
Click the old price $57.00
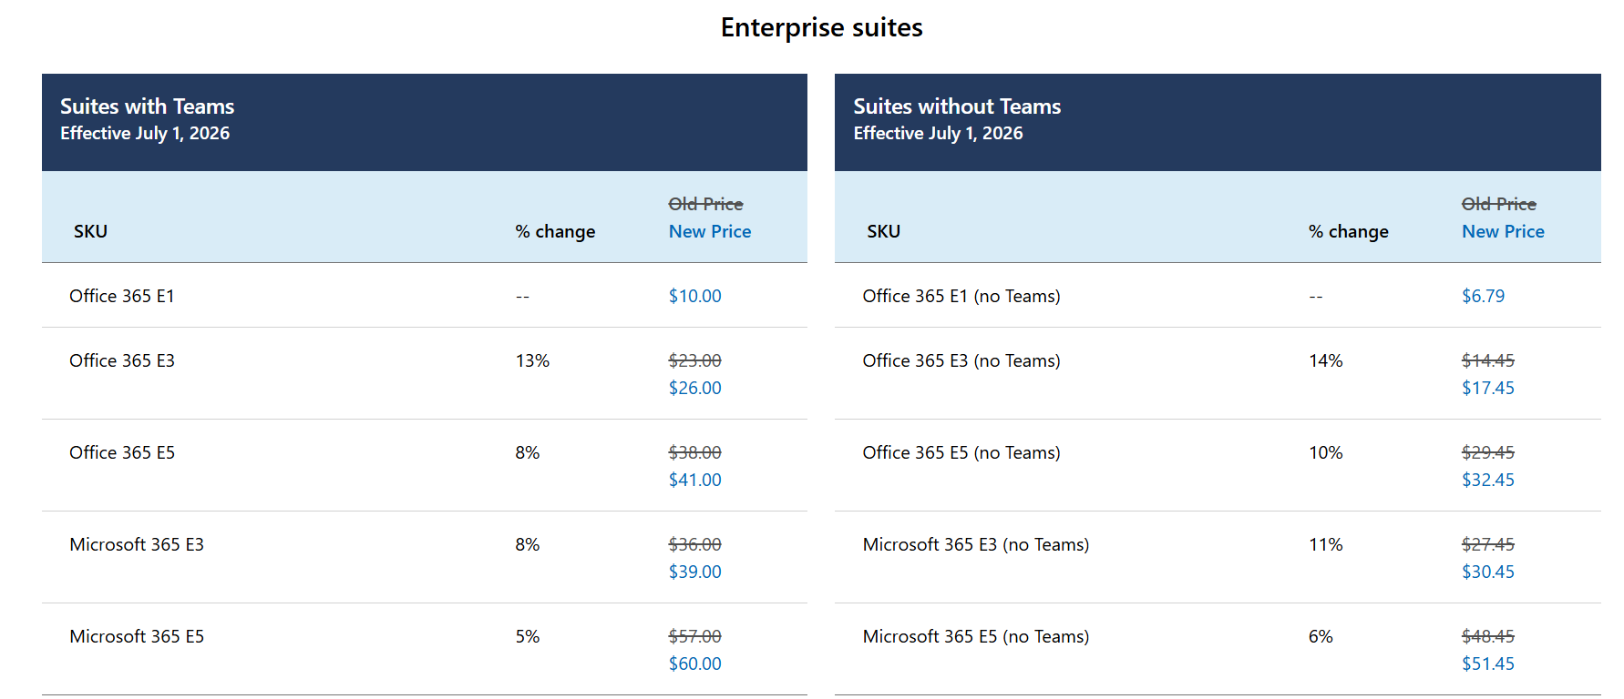[x=694, y=636]
